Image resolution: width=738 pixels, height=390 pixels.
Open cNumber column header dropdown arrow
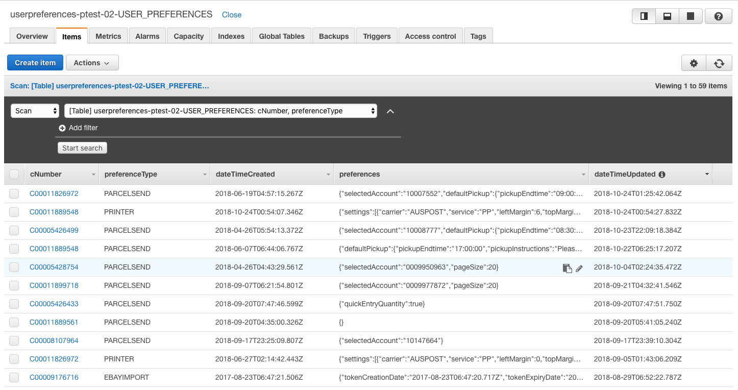pyautogui.click(x=93, y=175)
